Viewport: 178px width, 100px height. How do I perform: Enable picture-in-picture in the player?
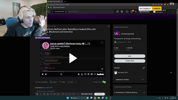tap(92, 74)
